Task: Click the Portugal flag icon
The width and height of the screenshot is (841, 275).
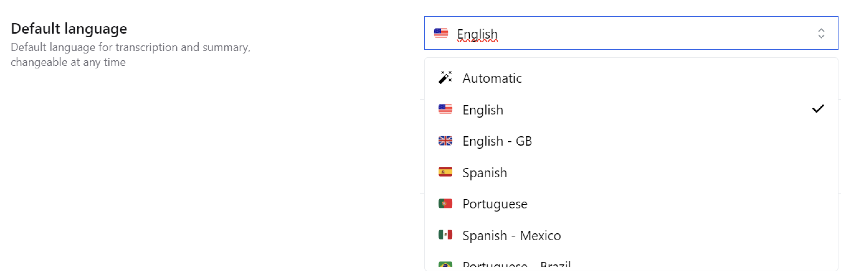Action: pos(445,203)
